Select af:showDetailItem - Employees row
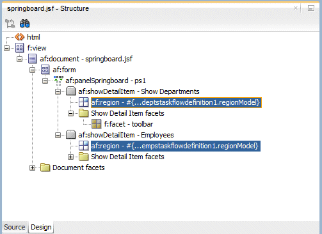322x234 pixels. [126, 135]
